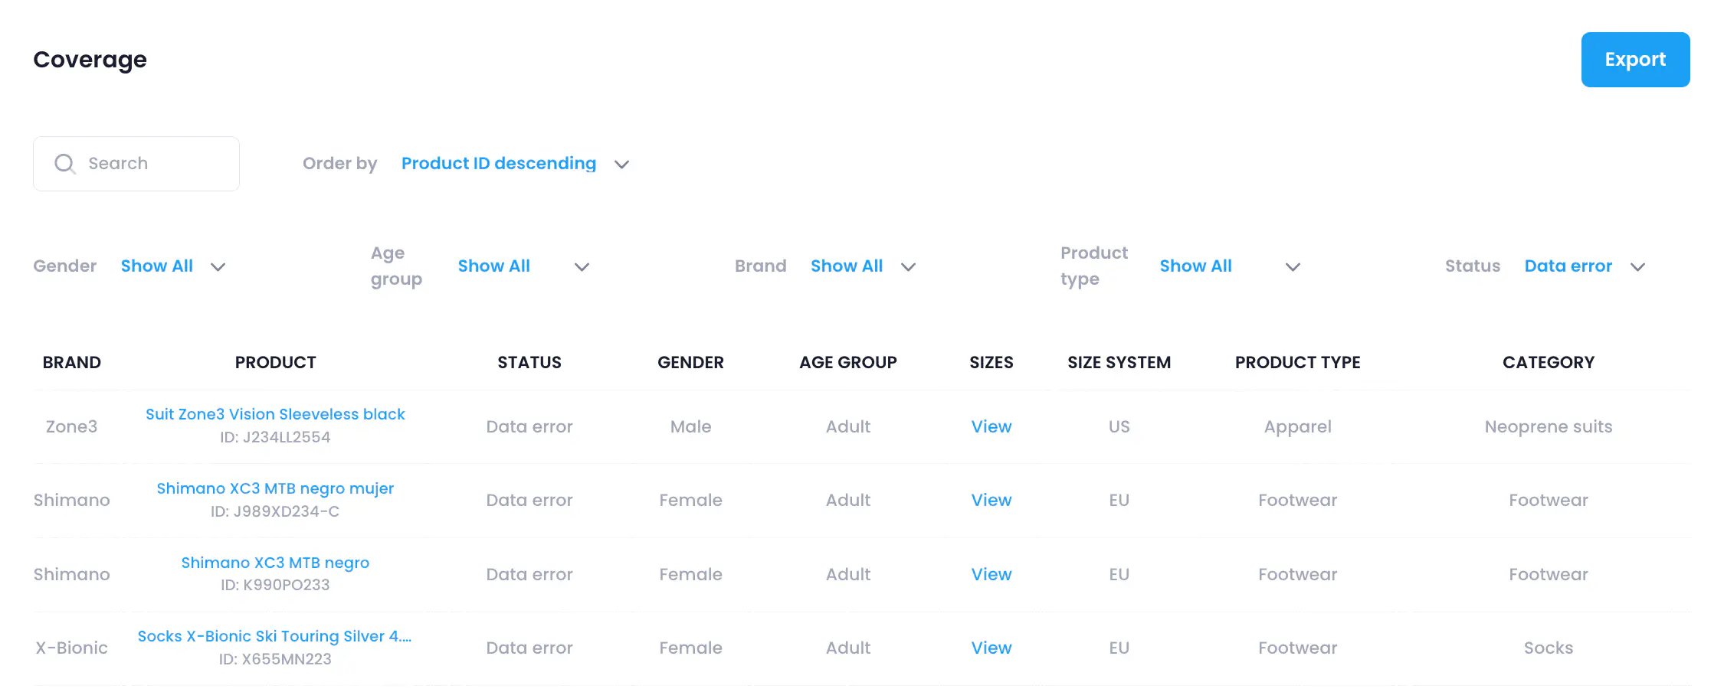Screen dimensions: 1724x692
Task: Click the STATUS column header
Action: click(529, 363)
